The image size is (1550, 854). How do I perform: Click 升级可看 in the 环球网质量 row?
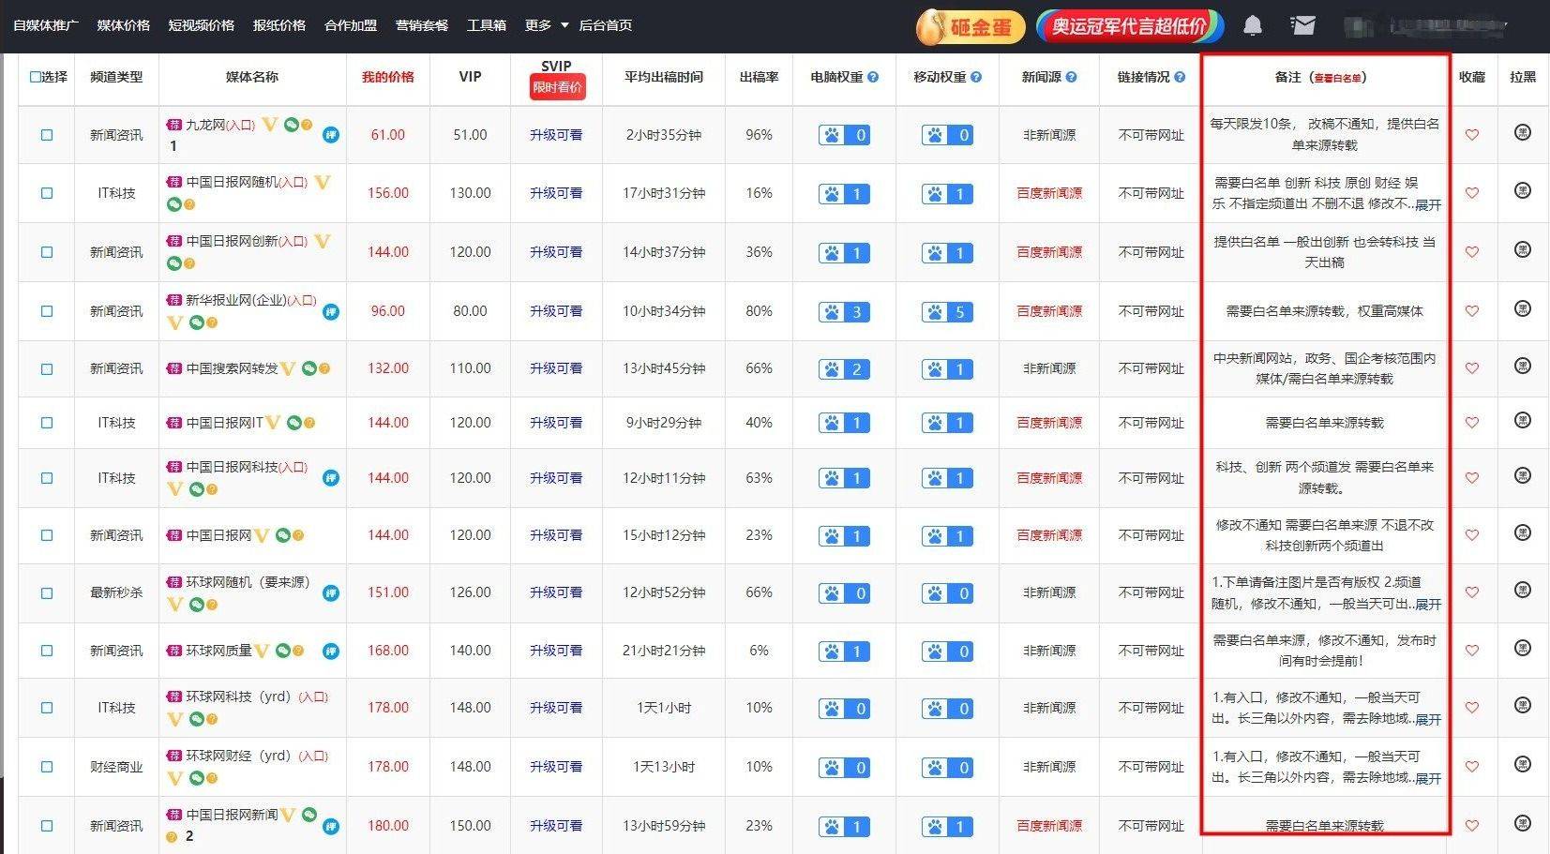click(x=556, y=651)
